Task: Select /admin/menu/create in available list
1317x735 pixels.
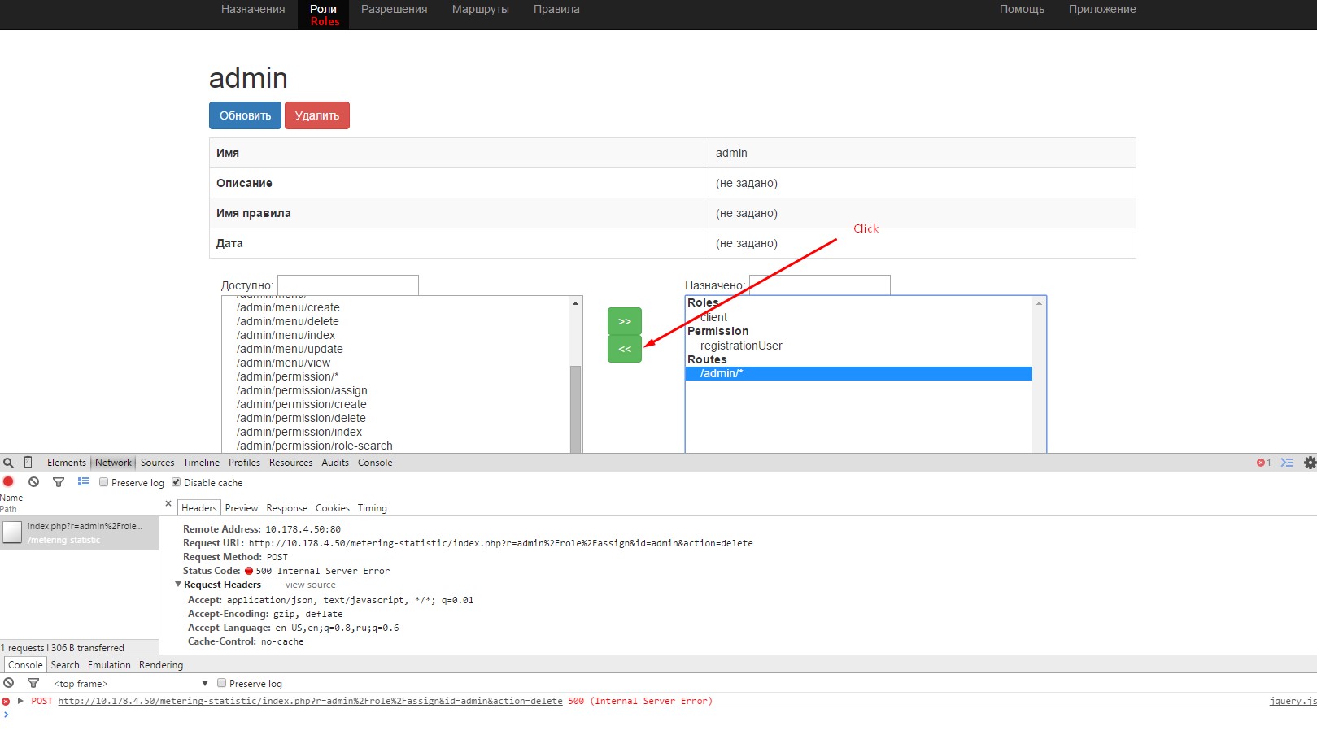Action: (x=288, y=307)
